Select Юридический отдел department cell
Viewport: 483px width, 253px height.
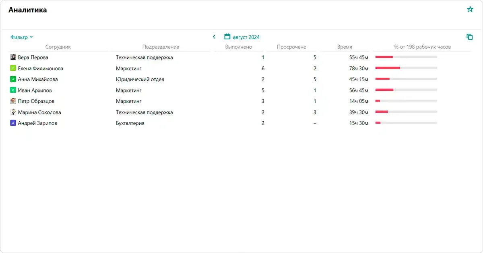pyautogui.click(x=140, y=80)
